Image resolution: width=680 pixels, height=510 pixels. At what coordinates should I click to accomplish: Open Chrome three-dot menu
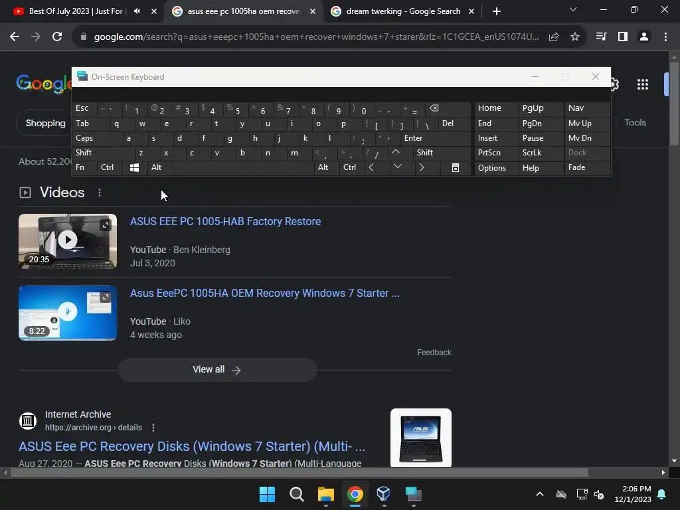pos(665,37)
